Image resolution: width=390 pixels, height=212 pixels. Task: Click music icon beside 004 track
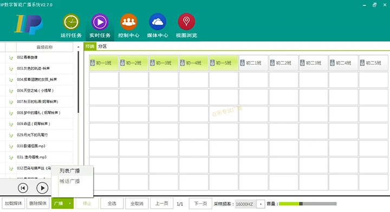pyautogui.click(x=11, y=80)
